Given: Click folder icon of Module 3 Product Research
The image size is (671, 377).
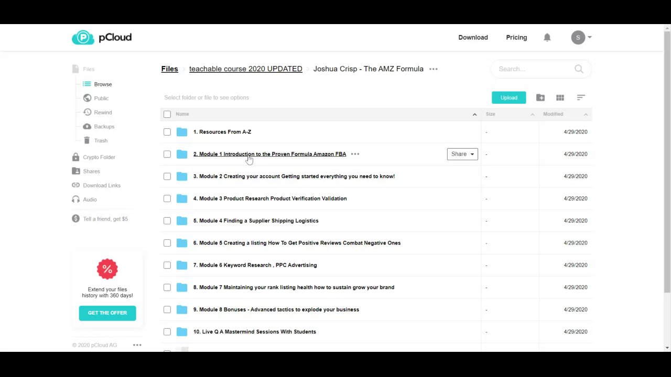Looking at the screenshot, I should point(182,198).
